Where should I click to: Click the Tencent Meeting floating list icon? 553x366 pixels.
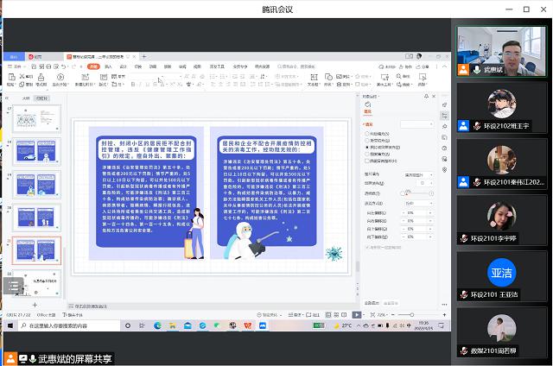(x=14, y=286)
